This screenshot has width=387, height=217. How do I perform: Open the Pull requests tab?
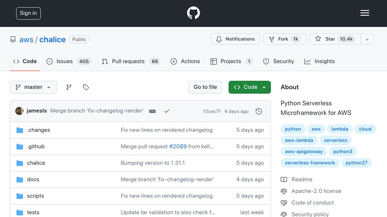[x=131, y=61]
